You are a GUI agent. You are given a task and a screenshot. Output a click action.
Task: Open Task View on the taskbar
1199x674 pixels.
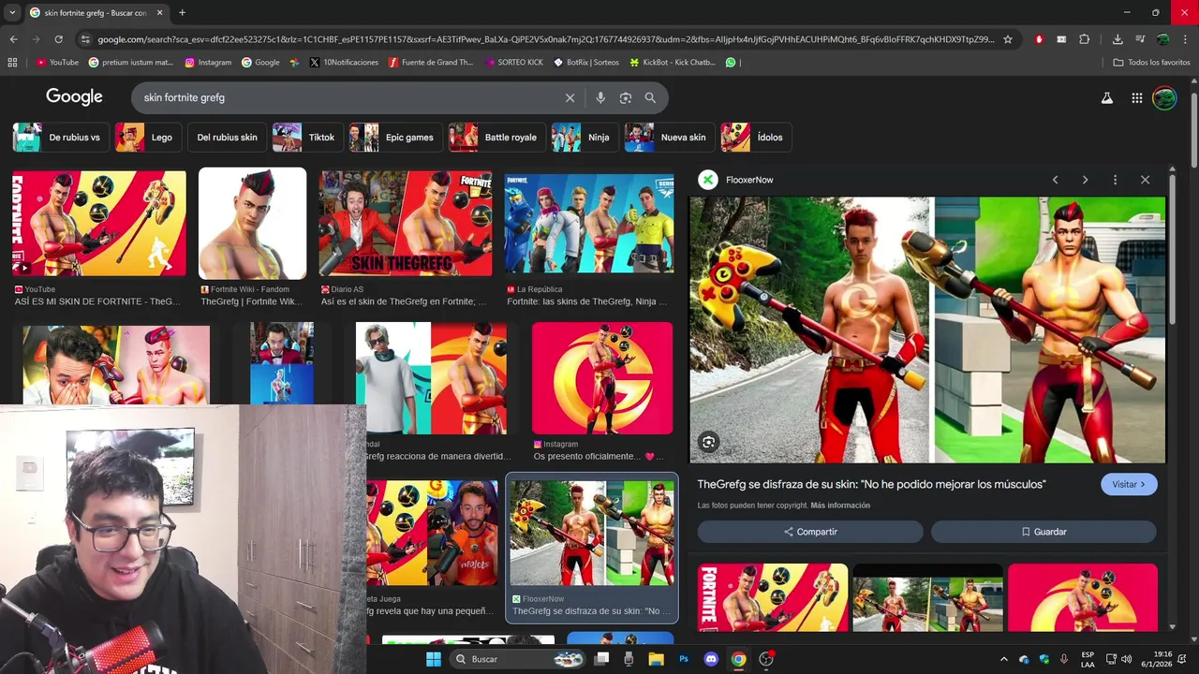[602, 659]
